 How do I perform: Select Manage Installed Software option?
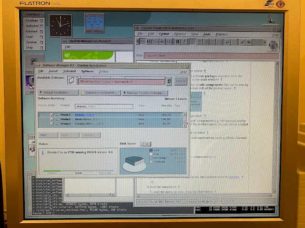(x=145, y=93)
